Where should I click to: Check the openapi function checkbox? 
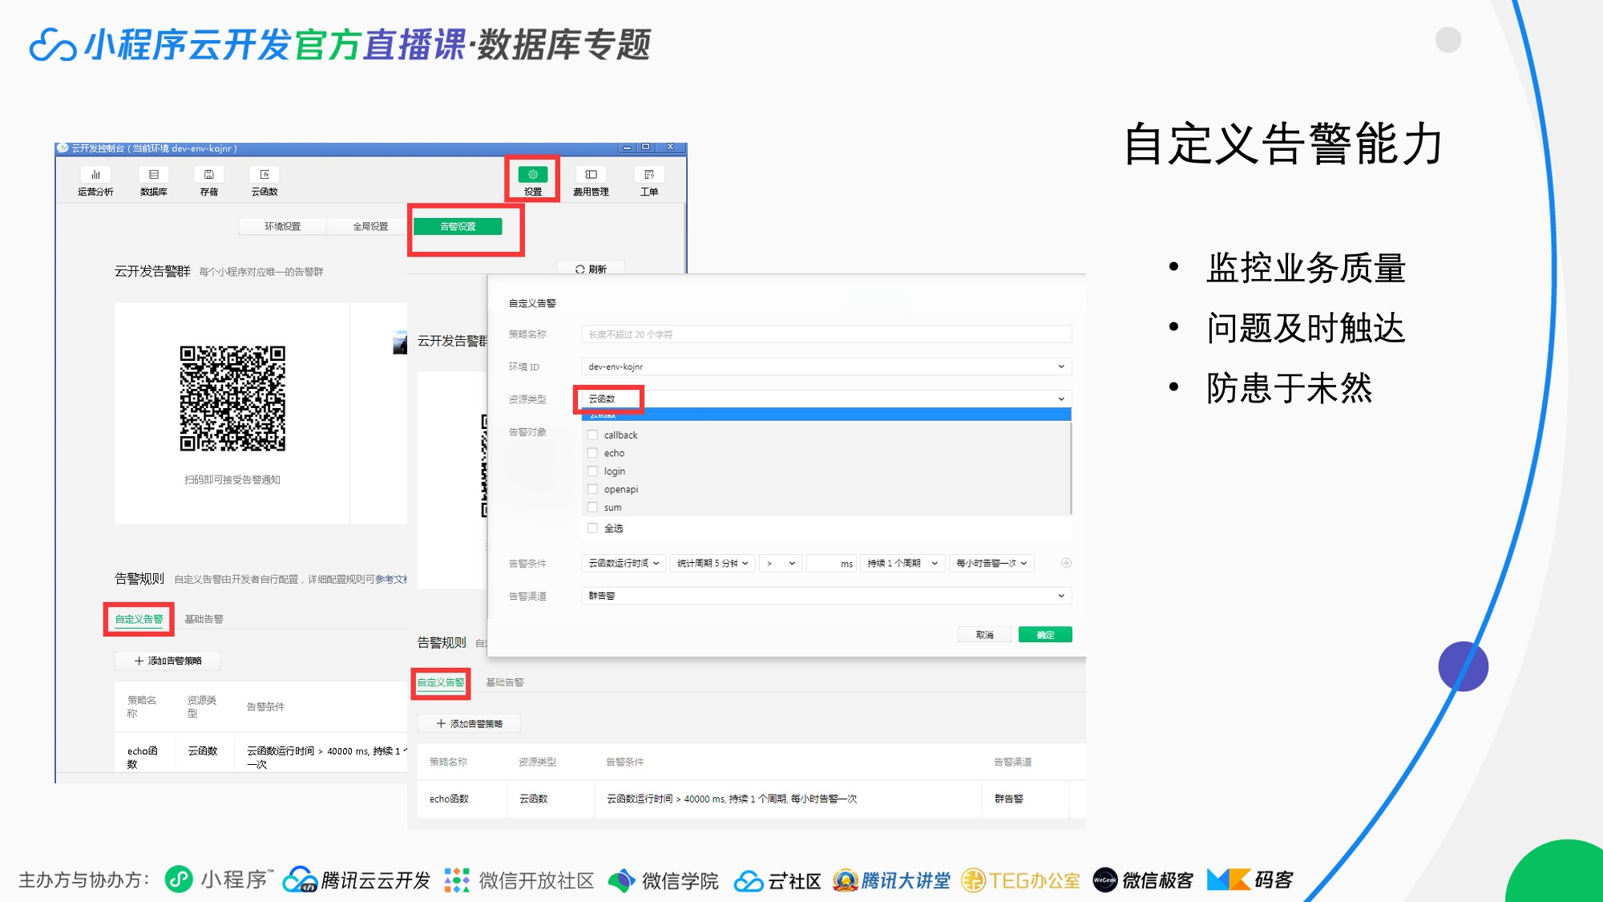tap(593, 489)
